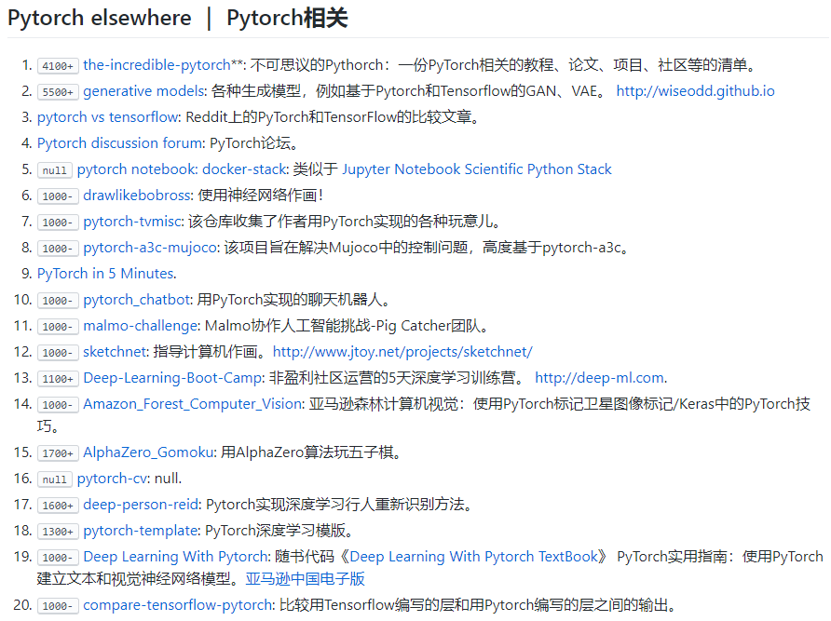Visit jtoy.net sketchnet project URL
Screen dimensions: 831x621
coord(402,352)
